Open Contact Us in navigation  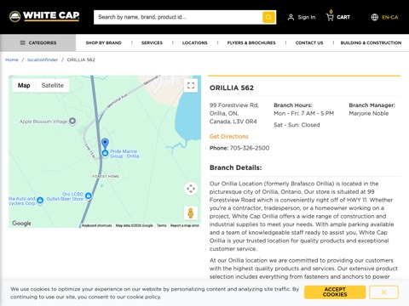[309, 42]
